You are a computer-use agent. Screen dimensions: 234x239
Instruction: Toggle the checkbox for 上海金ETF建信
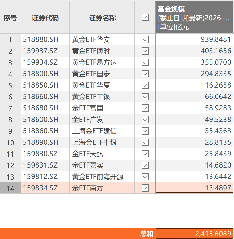[x=145, y=131]
